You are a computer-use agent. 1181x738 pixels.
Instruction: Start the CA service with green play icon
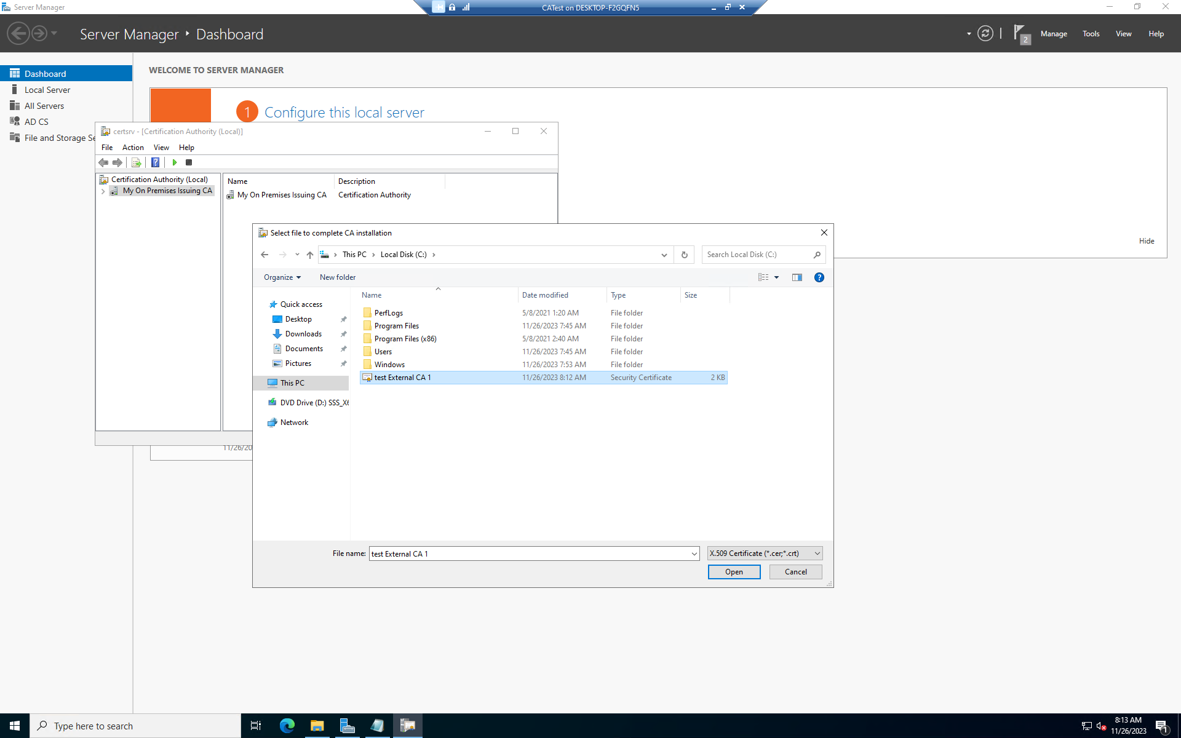click(x=175, y=162)
